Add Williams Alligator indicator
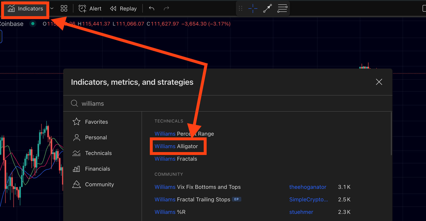The width and height of the screenshot is (426, 221). pyautogui.click(x=176, y=146)
